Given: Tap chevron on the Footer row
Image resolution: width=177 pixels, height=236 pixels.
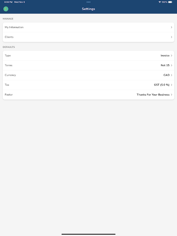Looking at the screenshot, I should 171,95.
